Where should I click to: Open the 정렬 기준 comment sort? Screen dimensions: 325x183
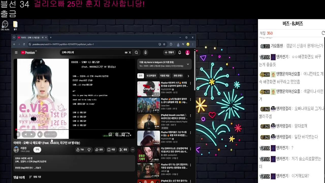(35, 177)
